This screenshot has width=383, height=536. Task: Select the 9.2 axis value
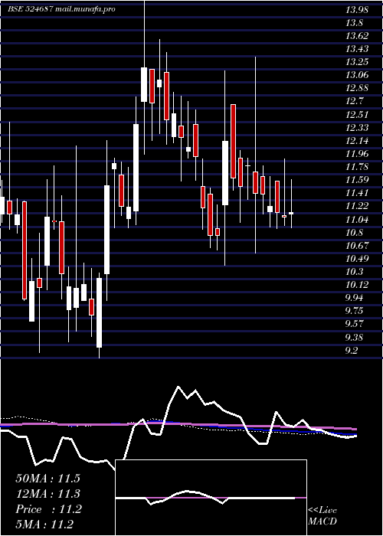pos(352,351)
